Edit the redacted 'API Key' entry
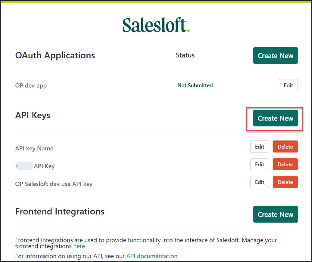The height and width of the screenshot is (262, 312). click(x=260, y=164)
